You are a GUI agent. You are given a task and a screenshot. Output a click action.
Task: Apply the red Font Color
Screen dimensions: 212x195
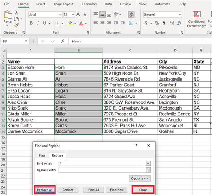tap(81, 23)
